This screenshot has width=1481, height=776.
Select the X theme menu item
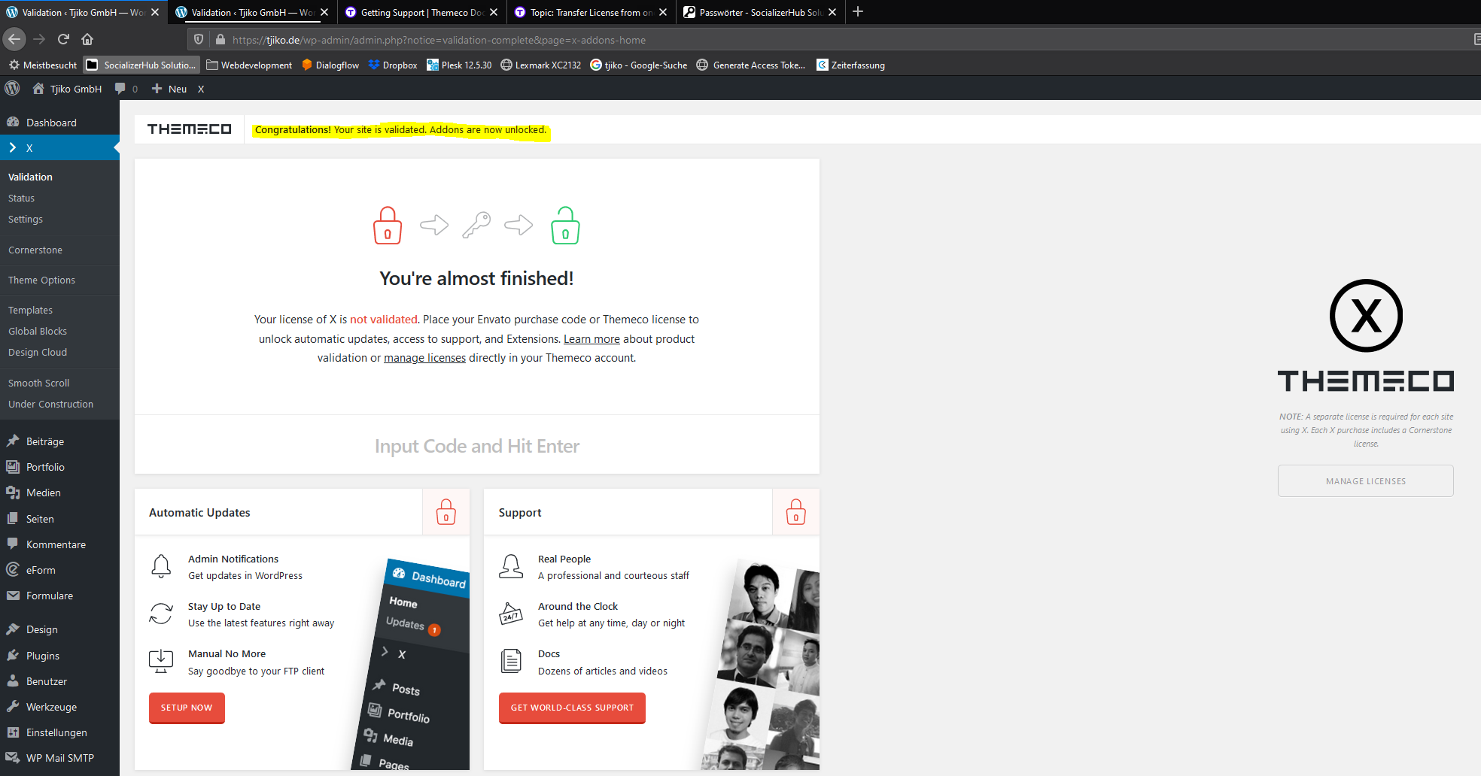59,148
